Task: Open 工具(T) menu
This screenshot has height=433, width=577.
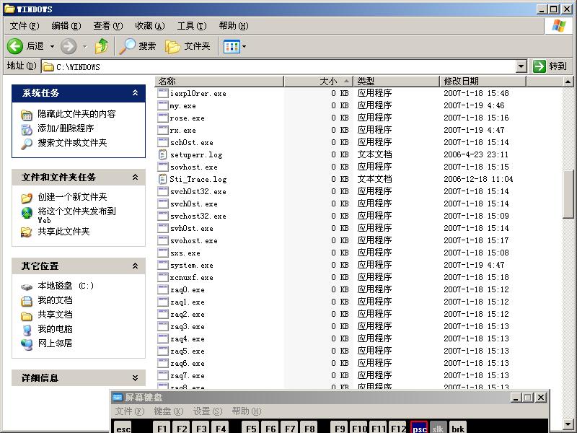Action: click(x=192, y=26)
